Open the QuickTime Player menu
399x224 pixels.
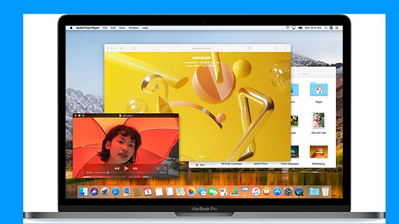88,28
